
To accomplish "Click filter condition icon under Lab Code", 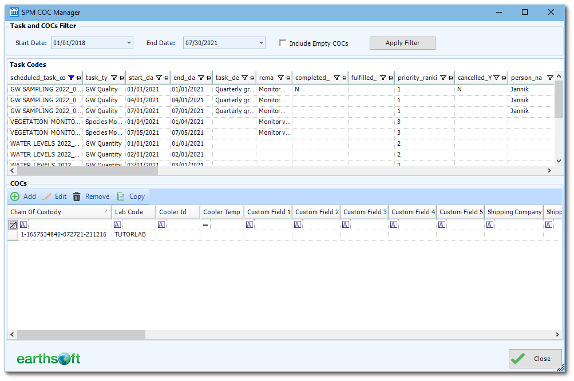I will coord(118,225).
